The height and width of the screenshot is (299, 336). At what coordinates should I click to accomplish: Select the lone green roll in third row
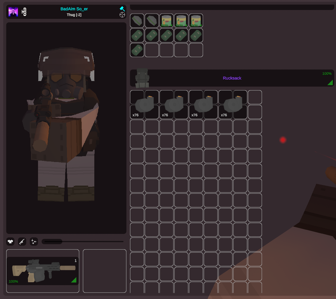coord(137,50)
